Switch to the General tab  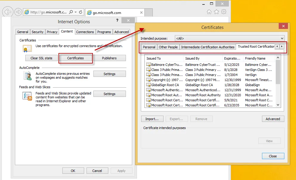23,32
